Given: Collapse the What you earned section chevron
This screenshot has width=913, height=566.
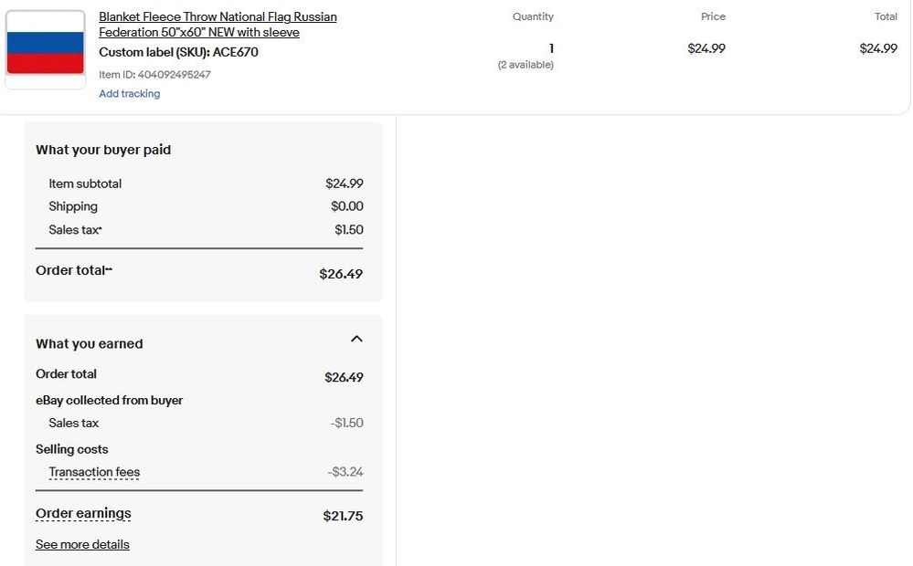Looking at the screenshot, I should (357, 339).
